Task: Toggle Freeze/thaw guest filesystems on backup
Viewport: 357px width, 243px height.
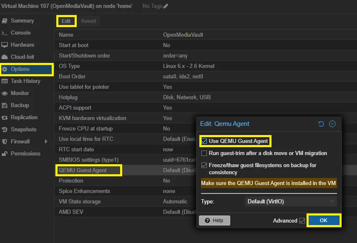Action: click(x=204, y=165)
